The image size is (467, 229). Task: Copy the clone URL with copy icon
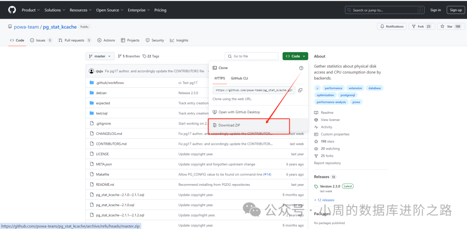click(x=300, y=90)
